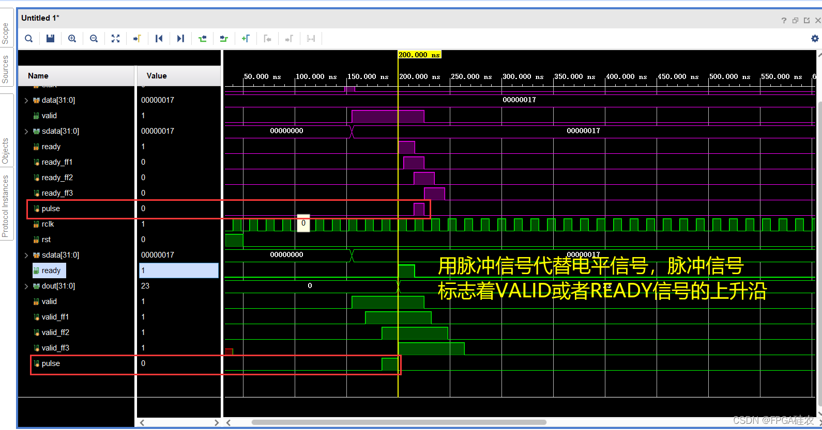
Task: Click the float window icon
Action: point(806,21)
